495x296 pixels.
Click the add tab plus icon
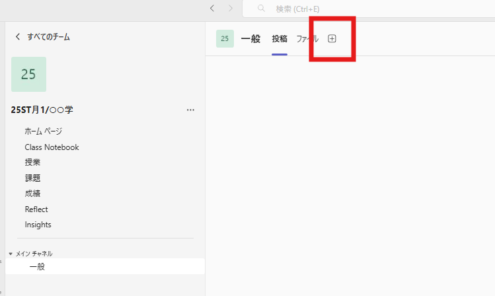(x=332, y=38)
